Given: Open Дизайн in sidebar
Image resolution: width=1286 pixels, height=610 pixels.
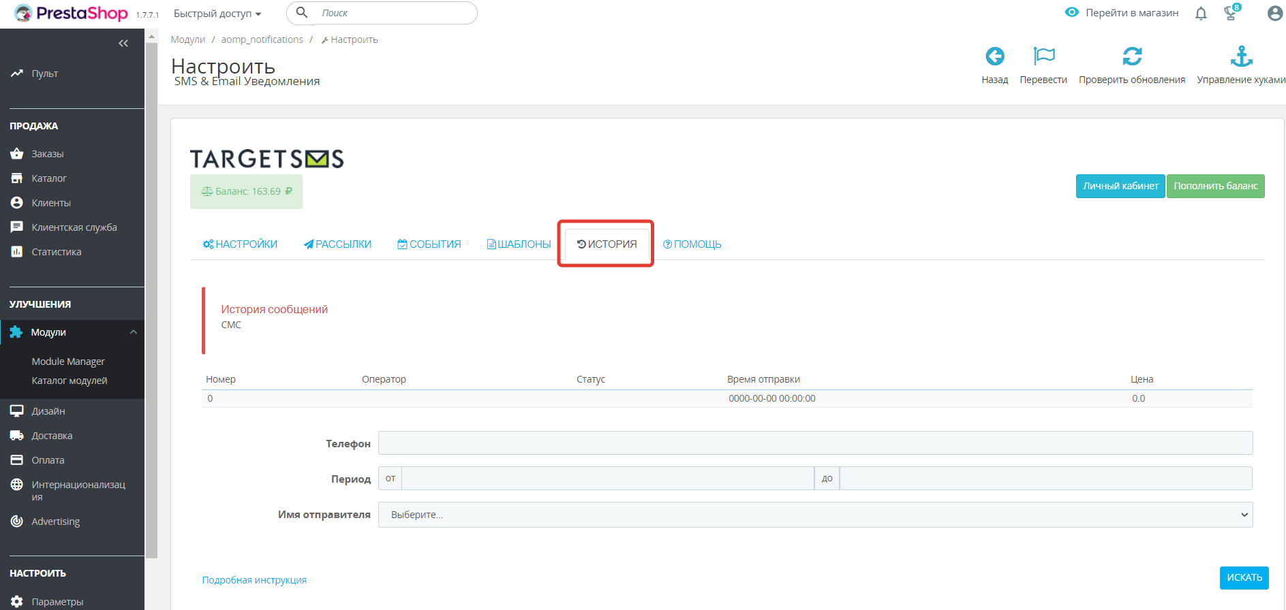Looking at the screenshot, I should point(48,411).
